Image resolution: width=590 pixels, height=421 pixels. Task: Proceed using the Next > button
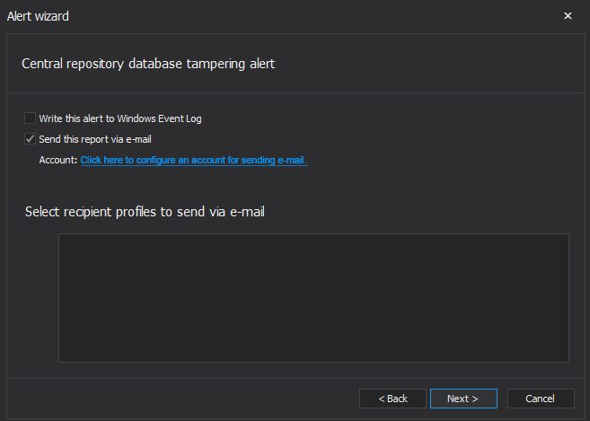pyautogui.click(x=463, y=399)
